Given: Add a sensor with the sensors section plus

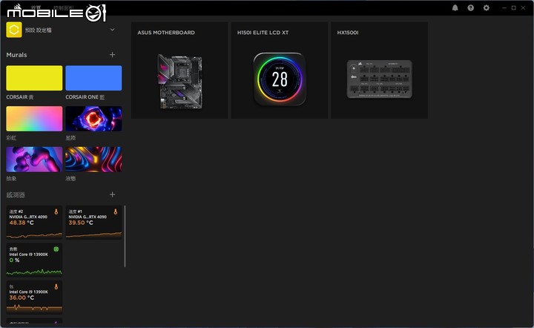Looking at the screenshot, I should coord(113,194).
